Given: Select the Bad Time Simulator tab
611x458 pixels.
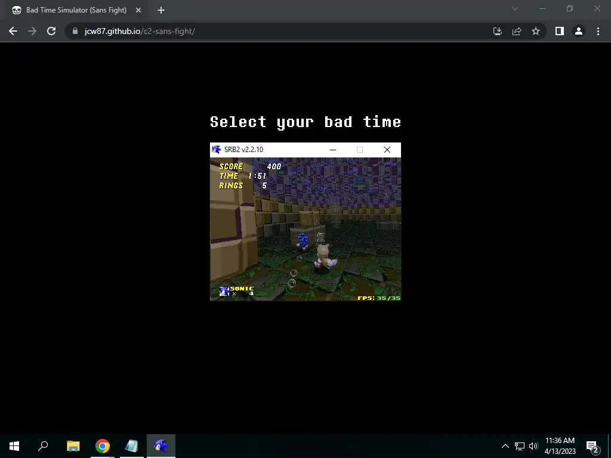Looking at the screenshot, I should tap(76, 10).
